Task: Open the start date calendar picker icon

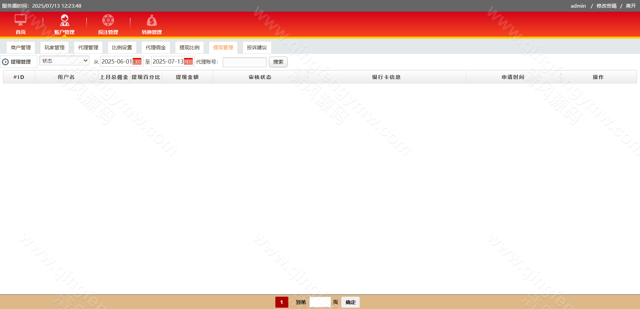Action: point(137,62)
